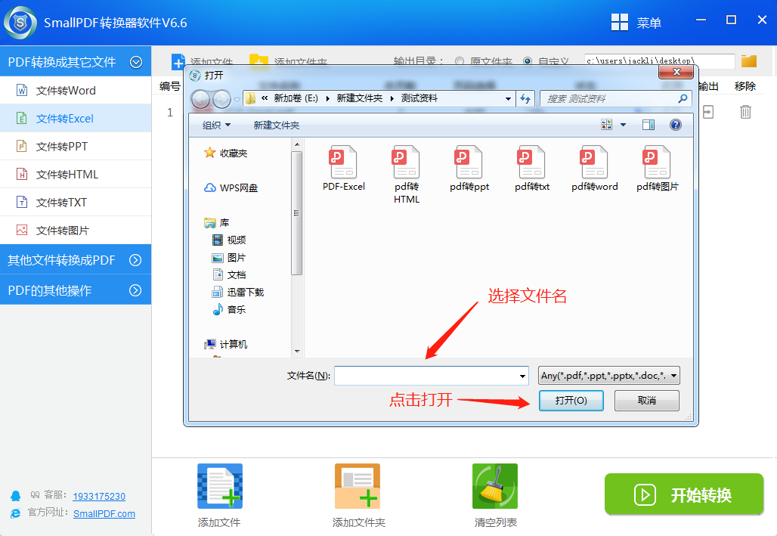Open the view options dropdown arrow
This screenshot has width=777, height=536.
tap(623, 125)
